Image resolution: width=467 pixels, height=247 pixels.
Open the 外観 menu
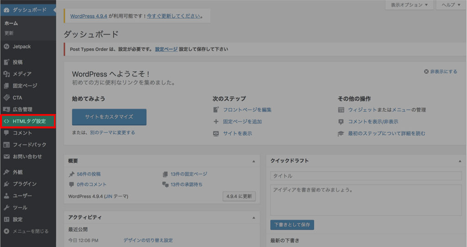(28, 172)
